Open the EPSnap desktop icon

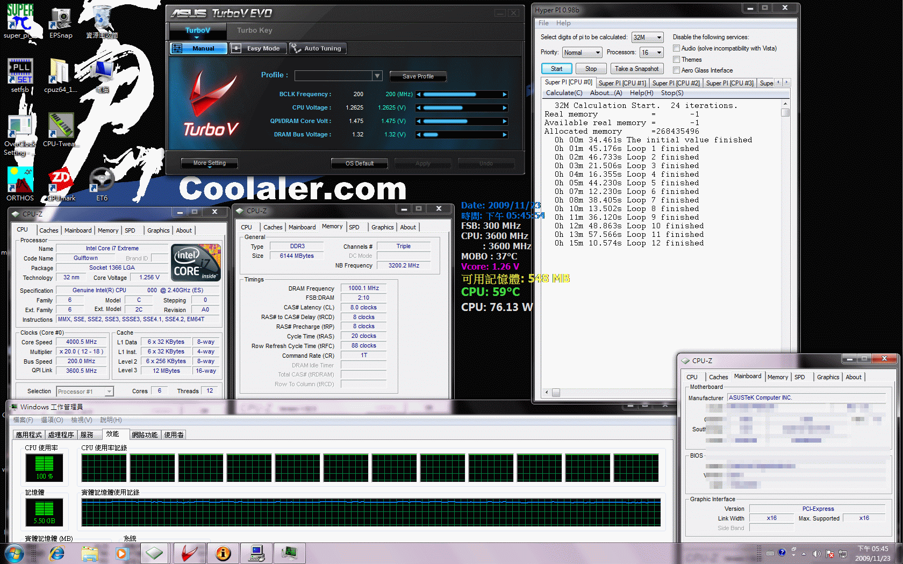pyautogui.click(x=61, y=21)
